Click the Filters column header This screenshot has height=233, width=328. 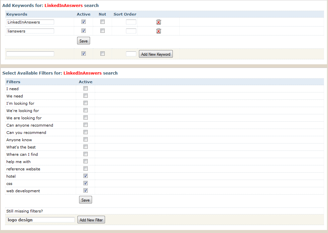tap(13, 82)
